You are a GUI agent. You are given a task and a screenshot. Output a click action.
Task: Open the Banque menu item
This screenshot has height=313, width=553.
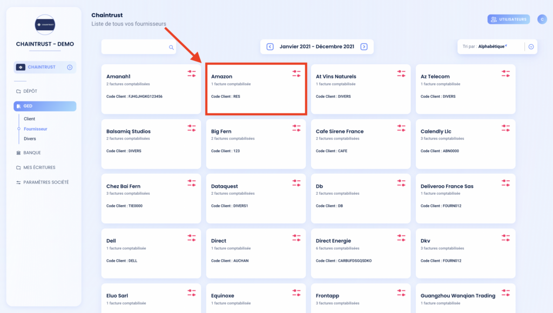pyautogui.click(x=29, y=153)
